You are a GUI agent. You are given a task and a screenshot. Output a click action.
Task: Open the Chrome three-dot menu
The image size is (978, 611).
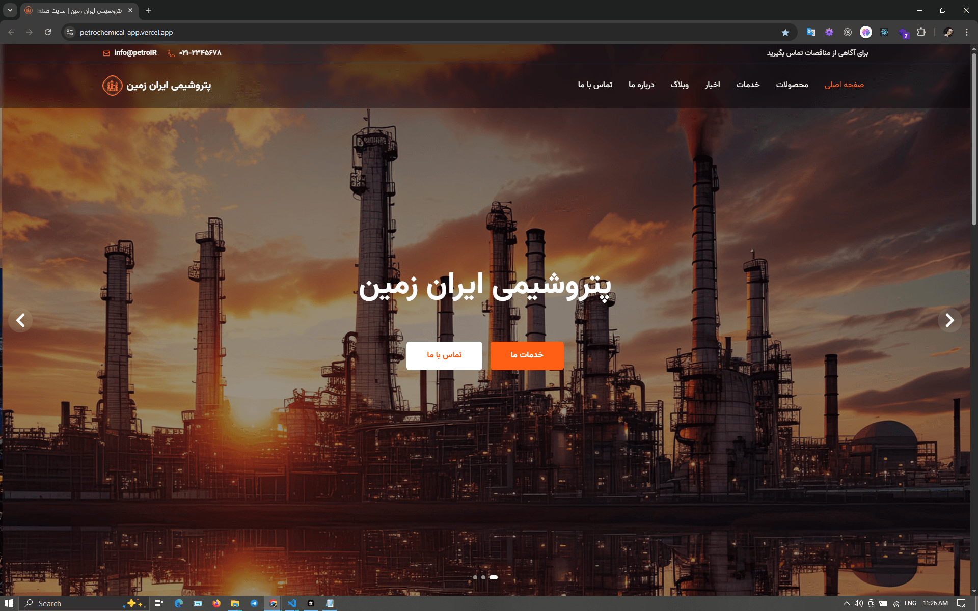966,32
